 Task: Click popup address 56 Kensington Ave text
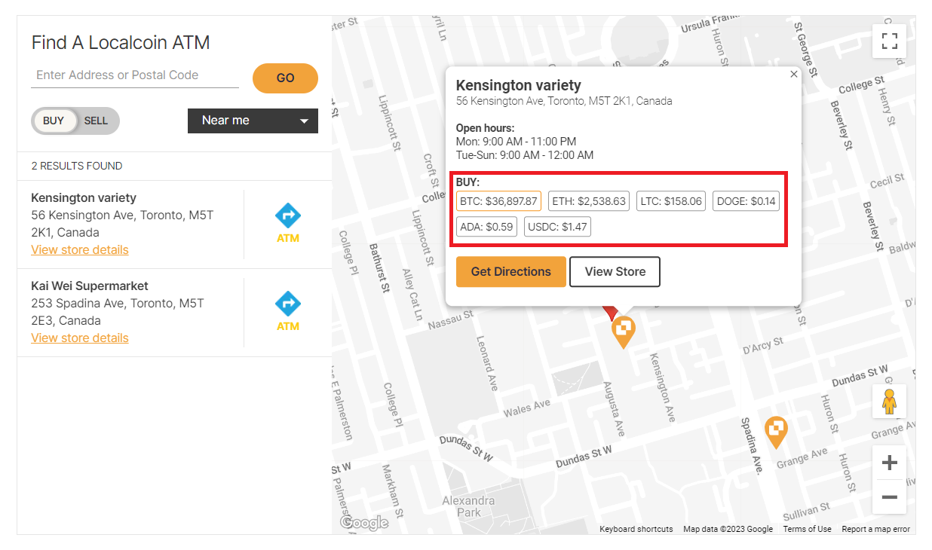tap(564, 101)
